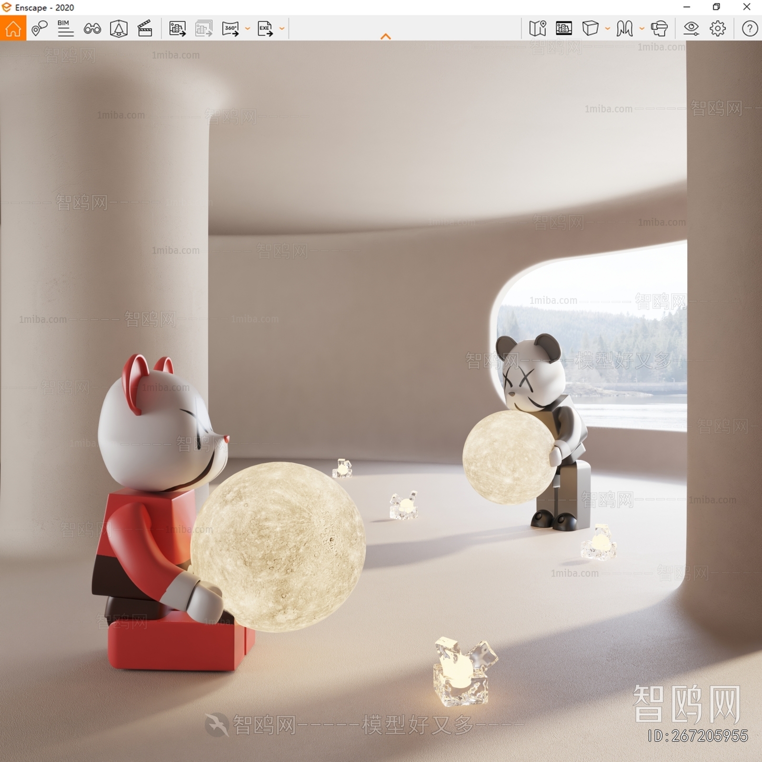The image size is (762, 762).
Task: Enable the VR headset icon
Action: pos(660,29)
